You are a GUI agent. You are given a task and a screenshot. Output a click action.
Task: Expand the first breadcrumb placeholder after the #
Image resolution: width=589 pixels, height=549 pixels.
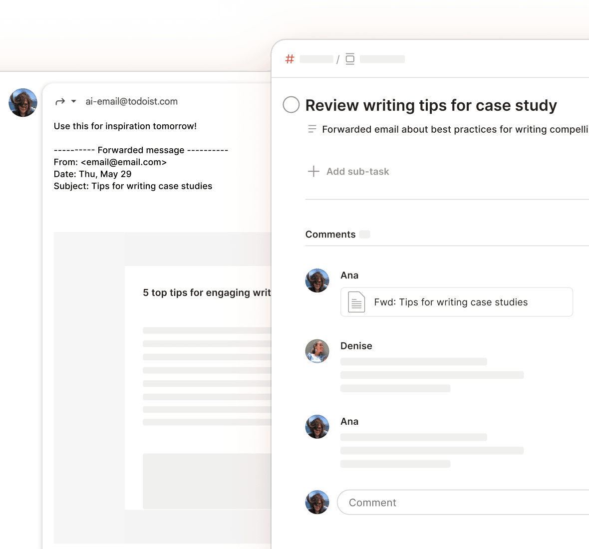pos(316,58)
